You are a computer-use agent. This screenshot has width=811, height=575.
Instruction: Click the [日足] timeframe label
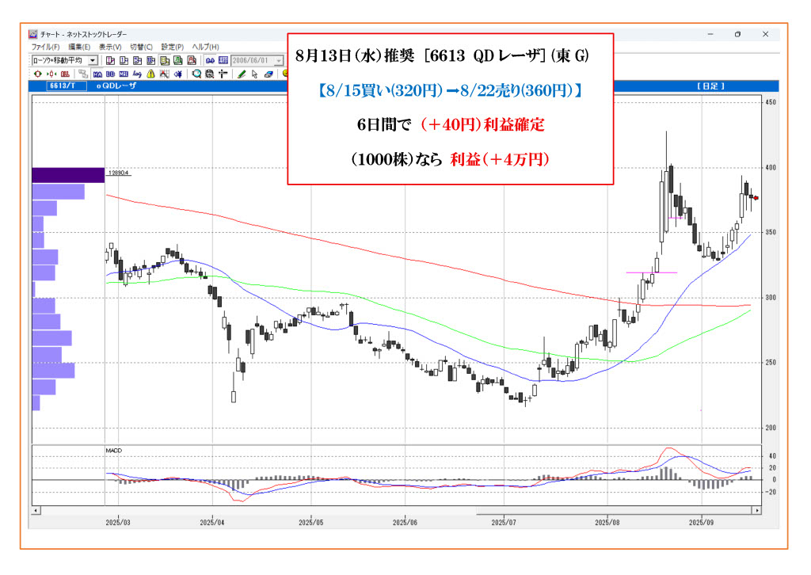coord(710,86)
